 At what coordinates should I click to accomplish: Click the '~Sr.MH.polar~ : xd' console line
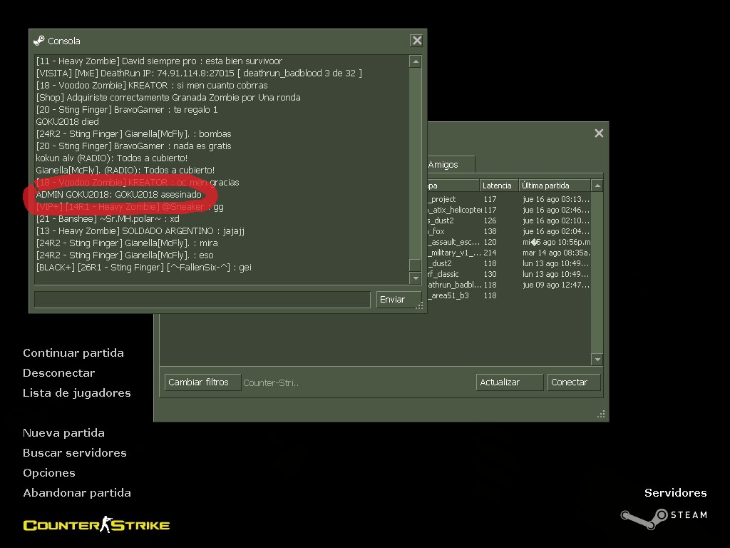click(108, 218)
